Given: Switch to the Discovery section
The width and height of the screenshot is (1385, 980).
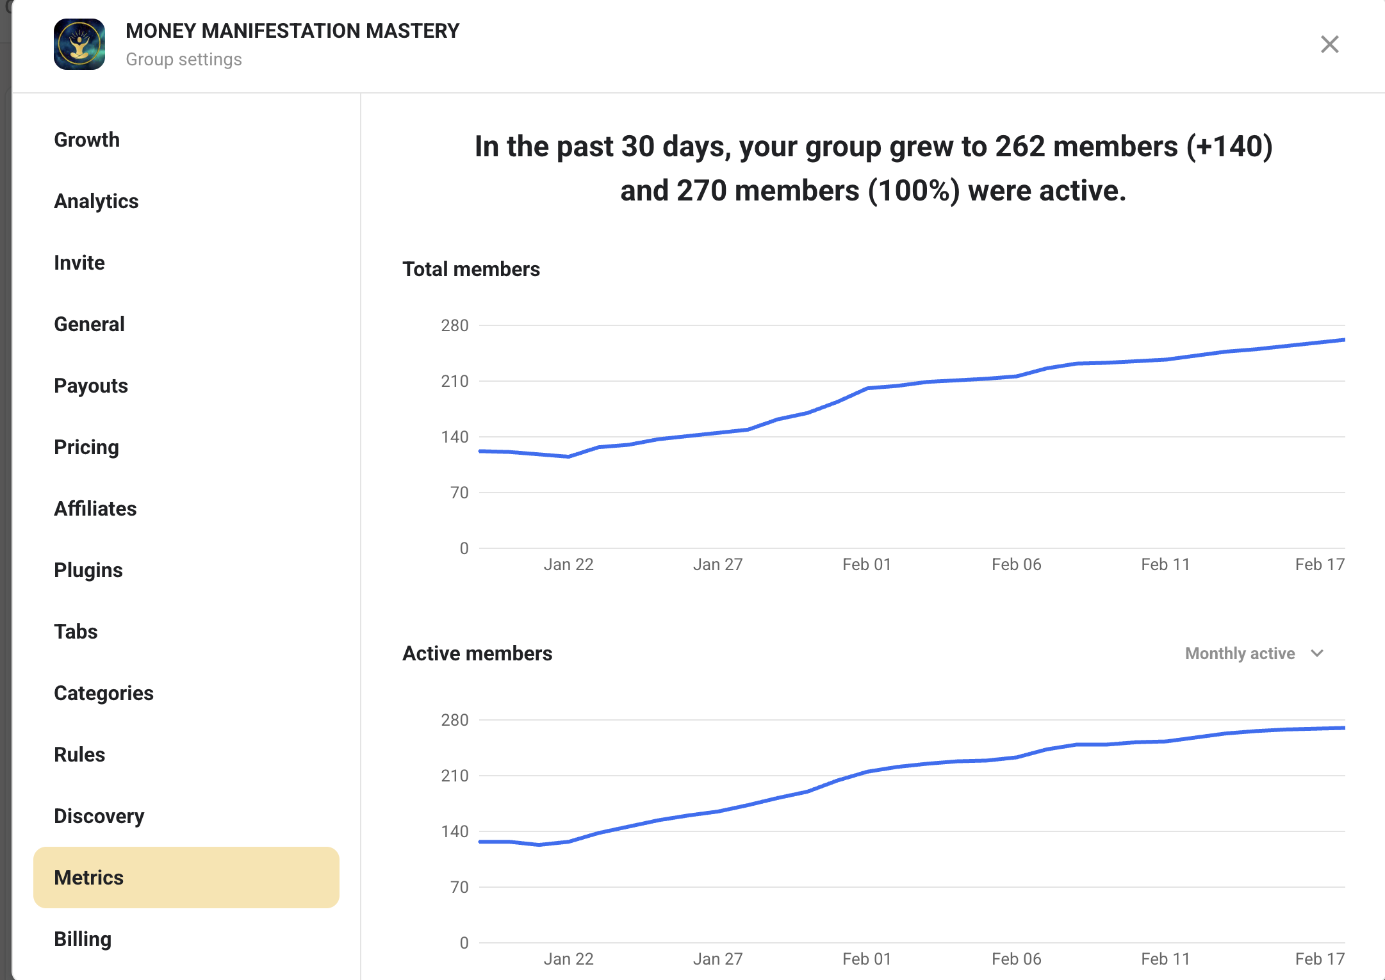Looking at the screenshot, I should (99, 816).
